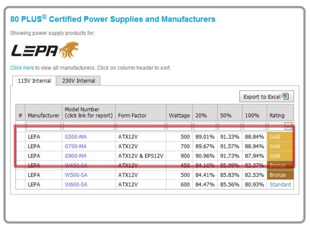Sort by the Wattage column header
The image size is (310, 228).
click(179, 112)
